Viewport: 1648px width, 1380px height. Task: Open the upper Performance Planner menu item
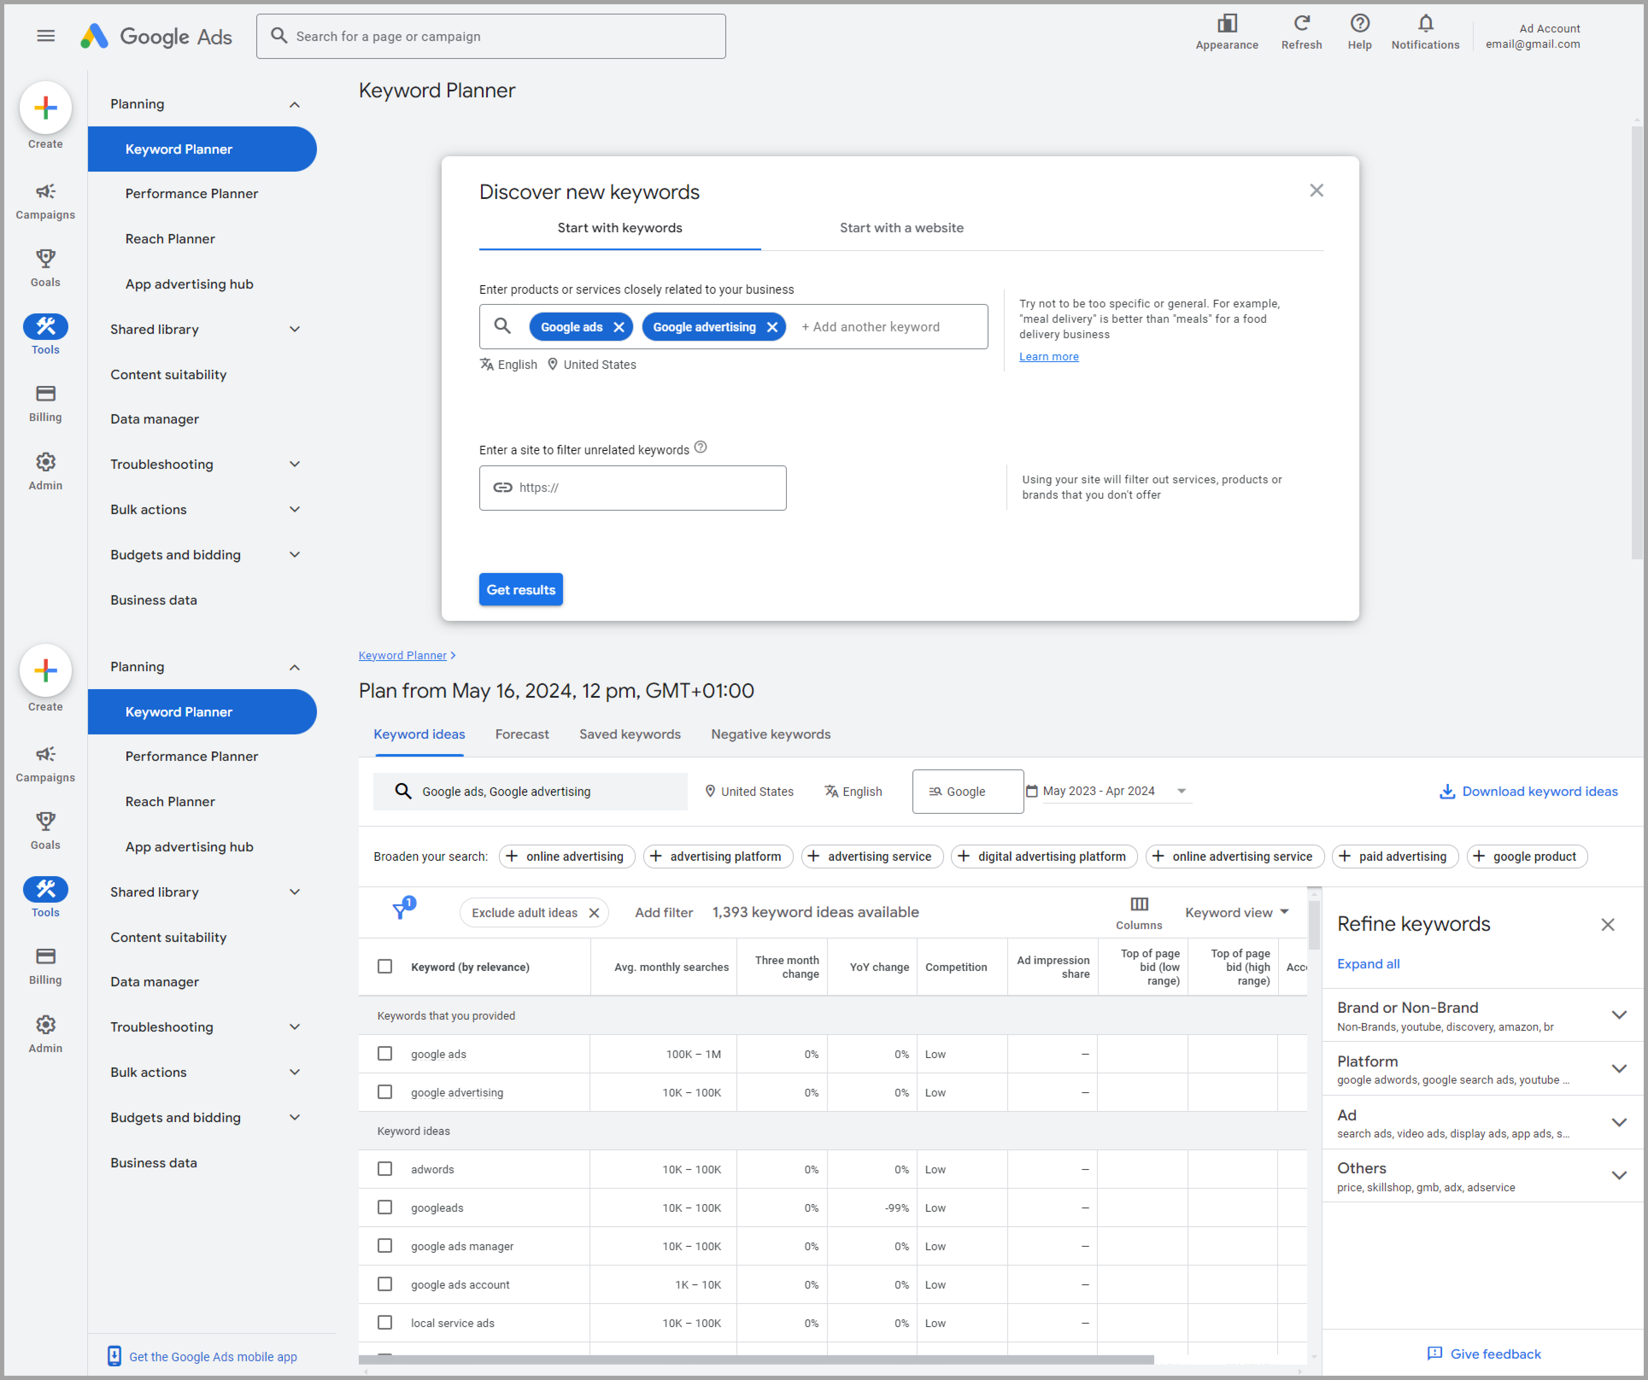(x=191, y=194)
